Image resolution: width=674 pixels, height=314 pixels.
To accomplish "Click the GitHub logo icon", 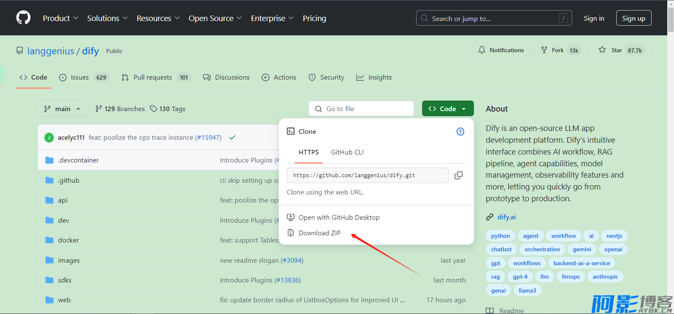I will click(x=23, y=18).
